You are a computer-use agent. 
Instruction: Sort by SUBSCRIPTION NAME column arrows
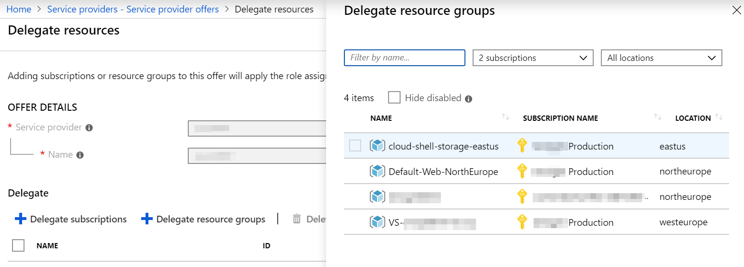(x=658, y=117)
